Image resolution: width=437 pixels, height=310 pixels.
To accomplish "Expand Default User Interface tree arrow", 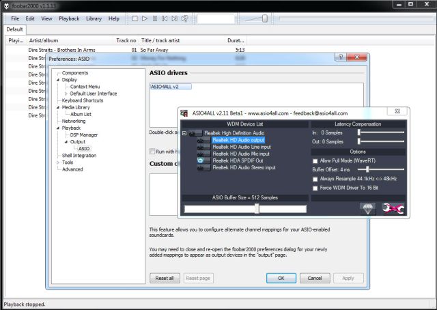I will pyautogui.click(x=66, y=94).
